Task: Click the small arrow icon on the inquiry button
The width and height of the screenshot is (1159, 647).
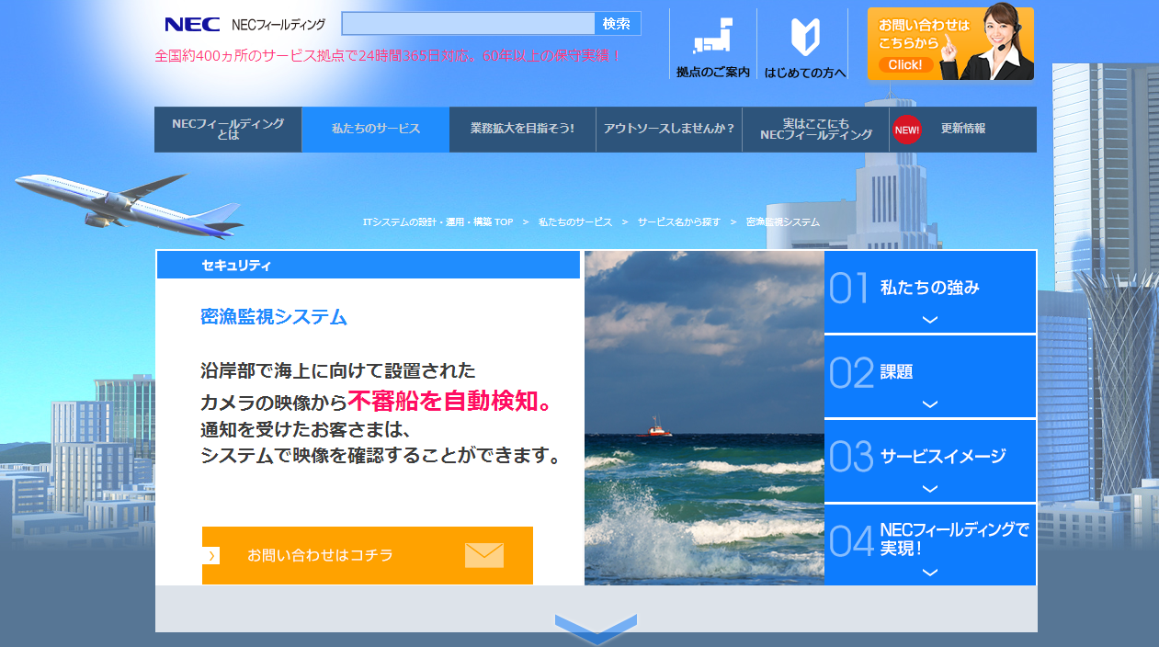Action: 211,555
